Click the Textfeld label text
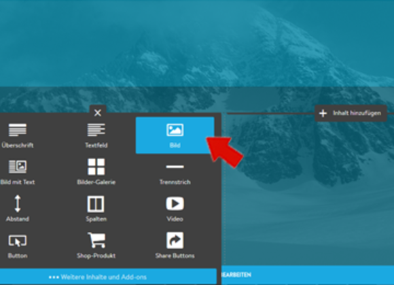 (96, 145)
